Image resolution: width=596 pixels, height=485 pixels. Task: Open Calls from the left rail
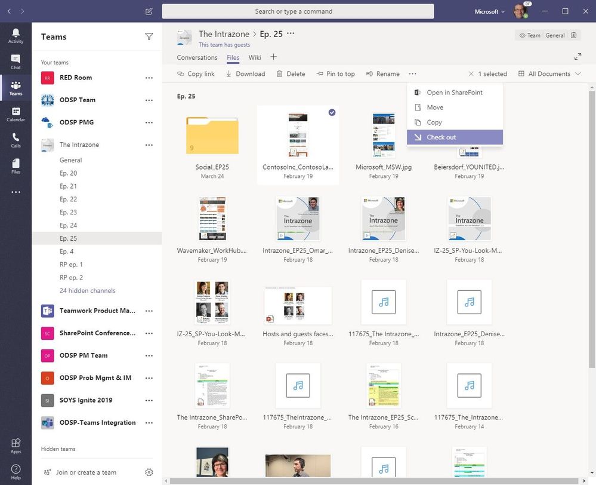pyautogui.click(x=16, y=139)
